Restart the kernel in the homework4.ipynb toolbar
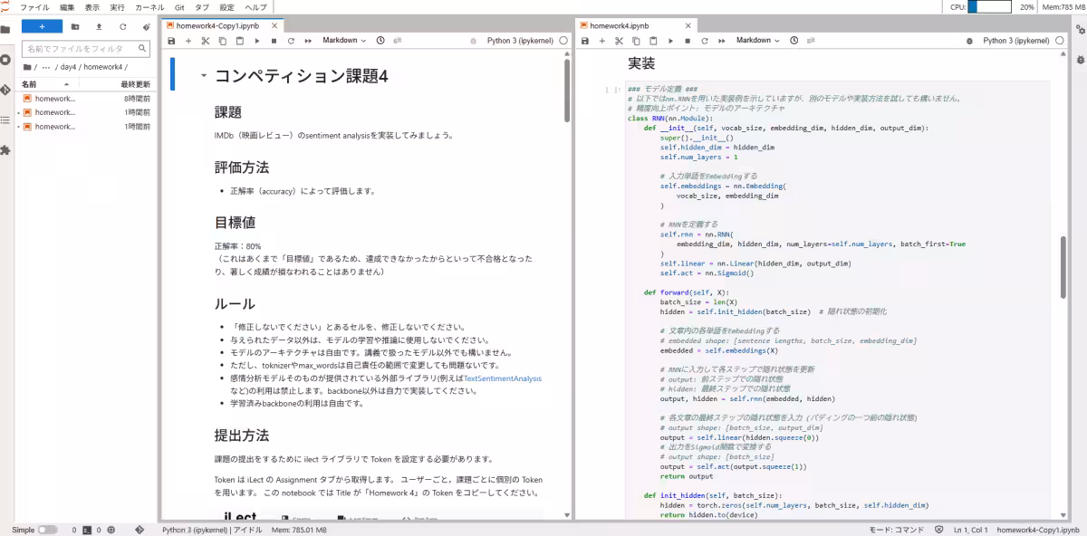The height and width of the screenshot is (536, 1087). (705, 41)
